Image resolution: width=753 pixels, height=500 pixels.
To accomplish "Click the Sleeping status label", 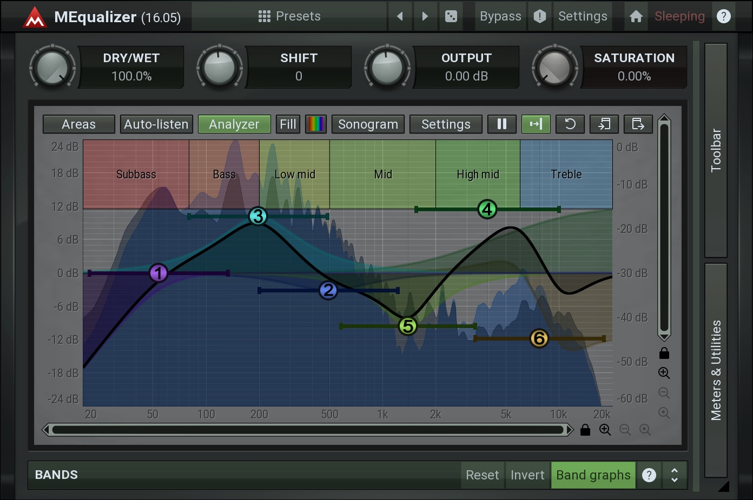I will click(x=679, y=16).
